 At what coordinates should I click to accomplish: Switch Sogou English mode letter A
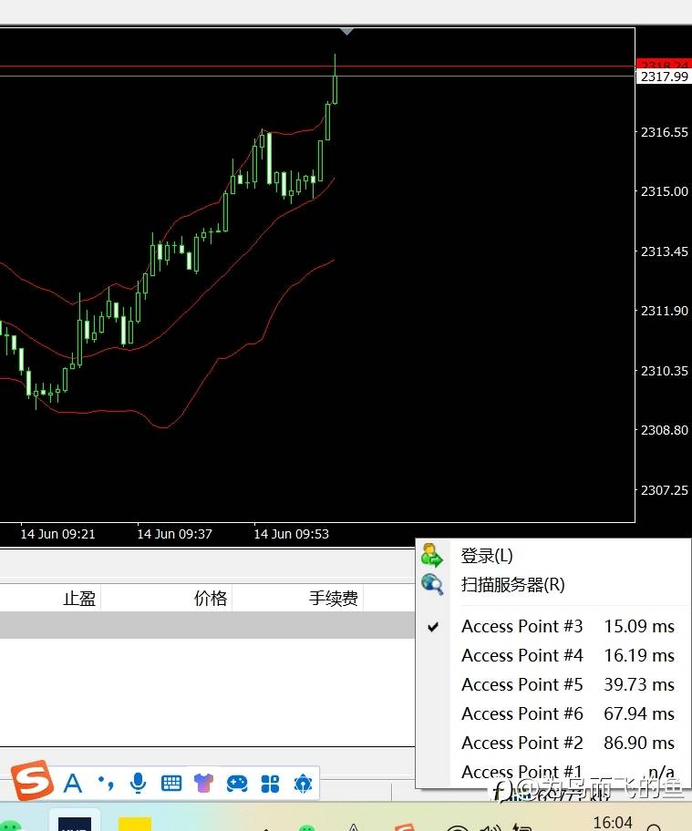[73, 783]
